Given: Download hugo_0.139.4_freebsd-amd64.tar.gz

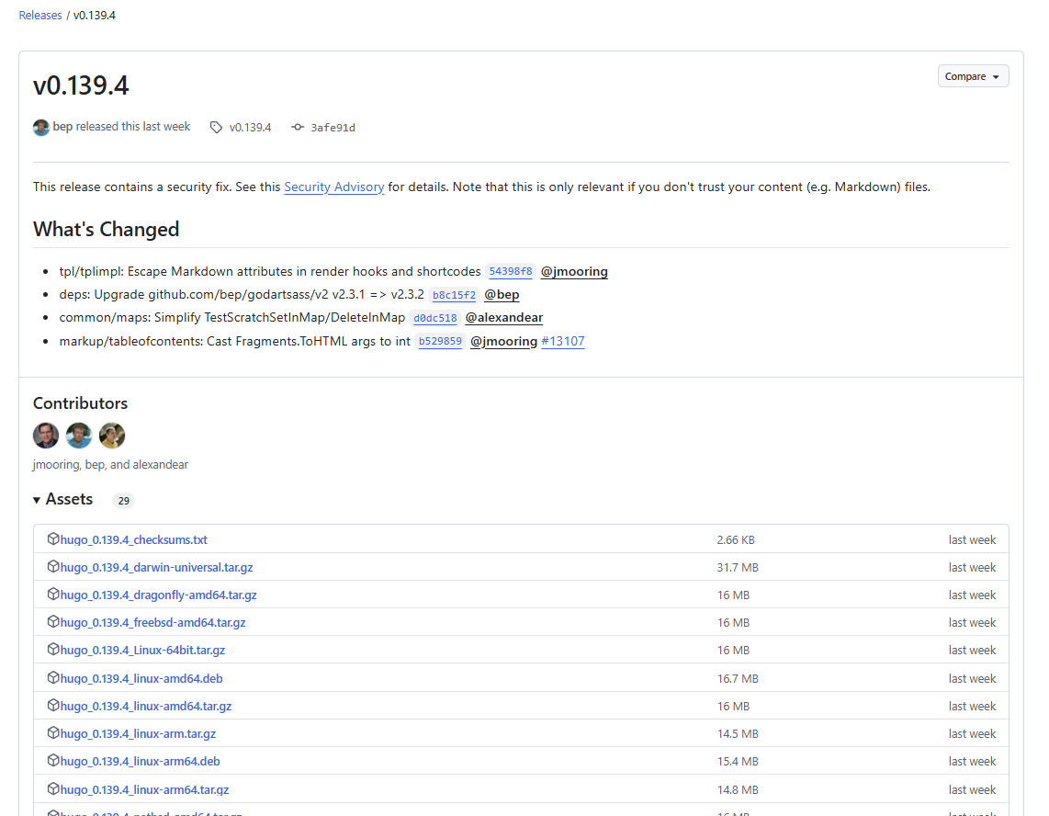Looking at the screenshot, I should [152, 623].
